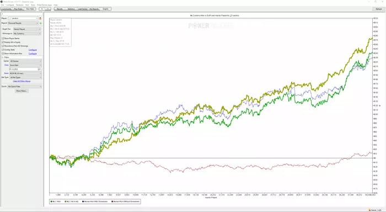
Task: Switch to the Play Poker section
Action: 18,9
